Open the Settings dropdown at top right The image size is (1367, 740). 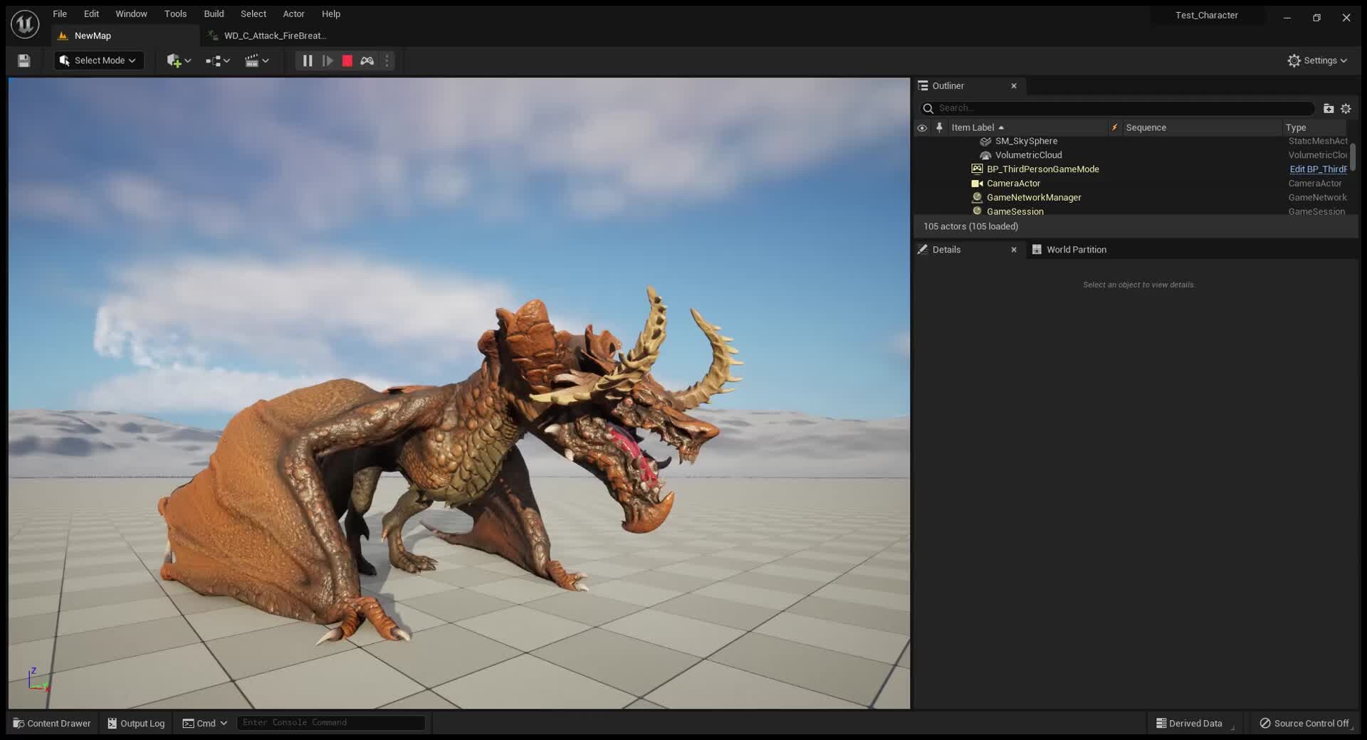pyautogui.click(x=1318, y=60)
